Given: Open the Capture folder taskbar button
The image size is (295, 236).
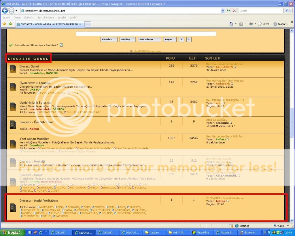Looking at the screenshot, I should [155, 233].
